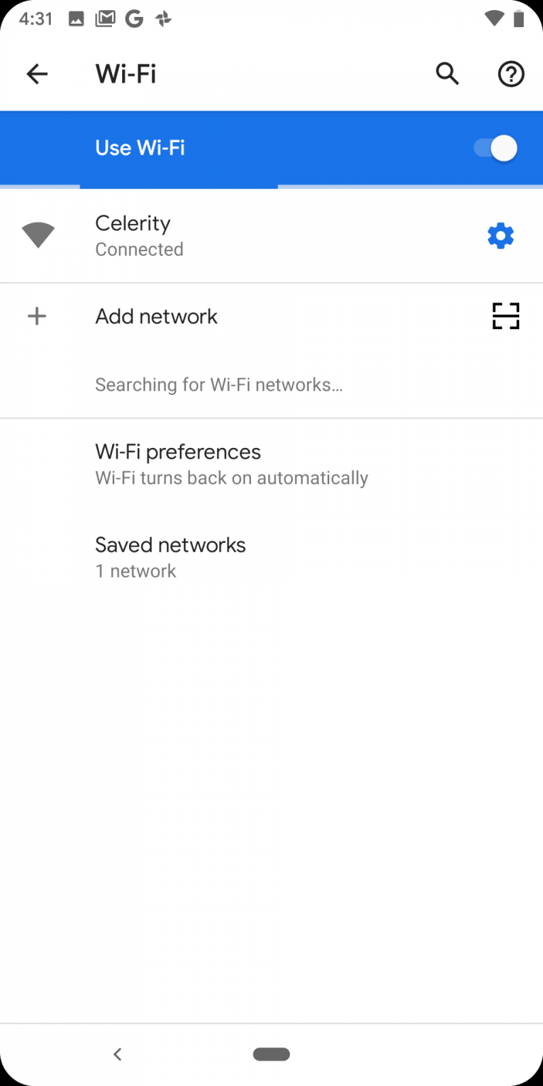The height and width of the screenshot is (1086, 543).
Task: Tap the Use Wi-Fi label
Action: coord(140,148)
